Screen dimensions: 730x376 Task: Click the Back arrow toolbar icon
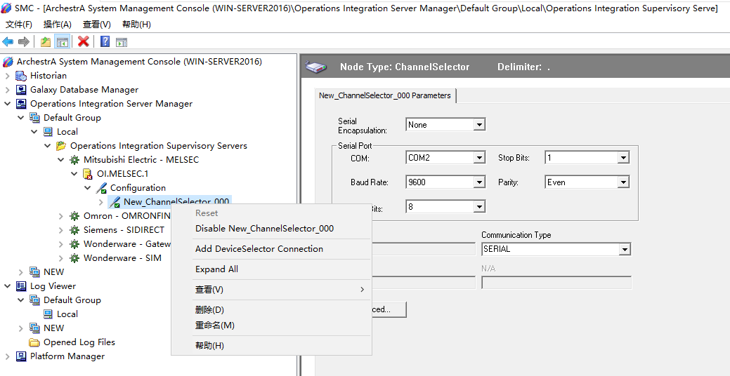coord(8,42)
